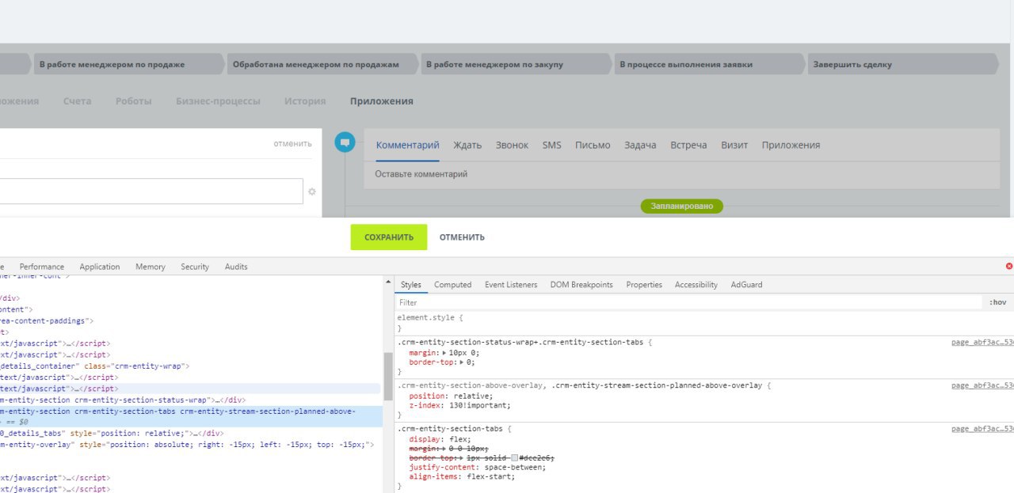Screen dimensions: 1014x493
Task: Click the blue comment bubble icon
Action: click(x=345, y=142)
